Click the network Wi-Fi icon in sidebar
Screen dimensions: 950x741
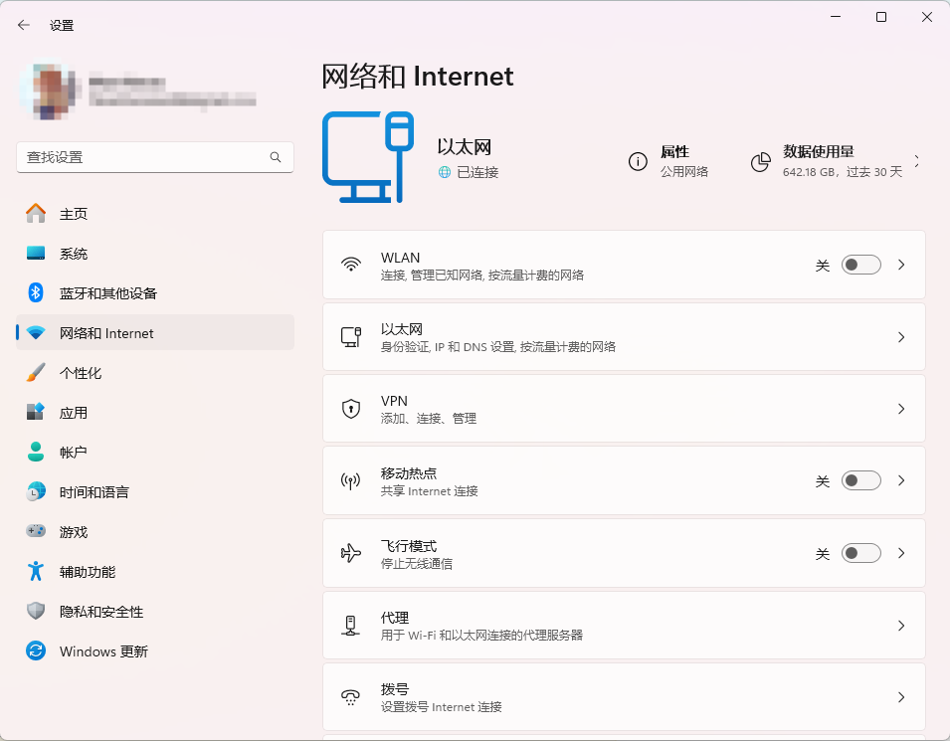(36, 332)
